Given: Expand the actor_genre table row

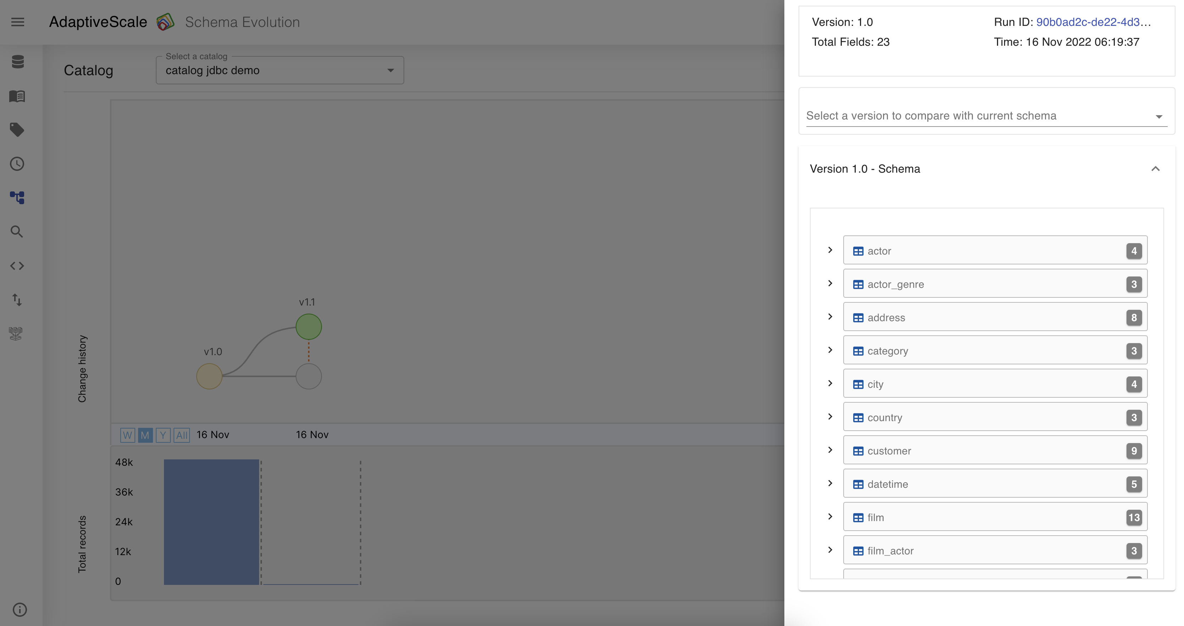Looking at the screenshot, I should click(830, 284).
